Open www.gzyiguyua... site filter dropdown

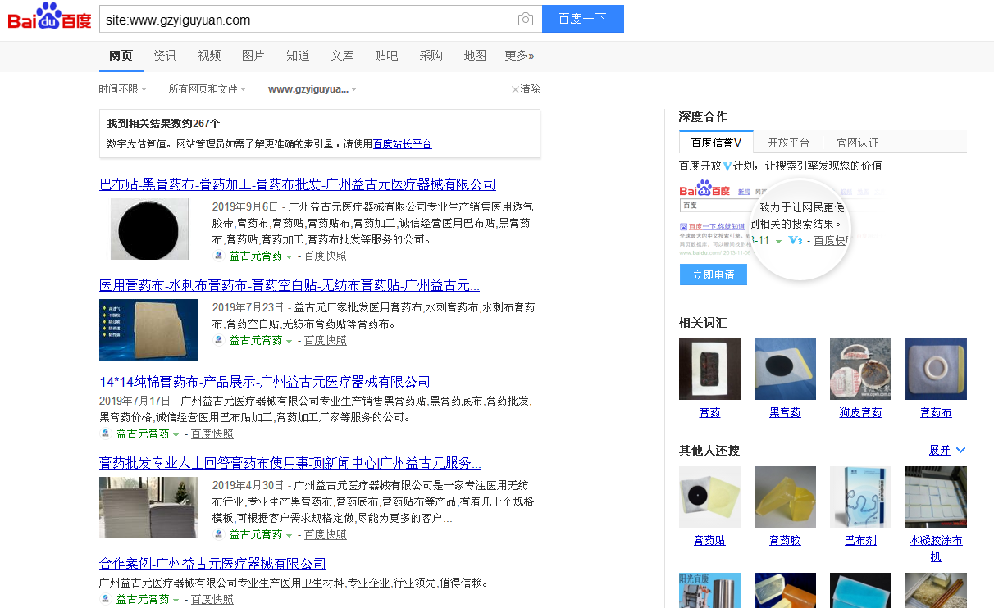tap(312, 89)
